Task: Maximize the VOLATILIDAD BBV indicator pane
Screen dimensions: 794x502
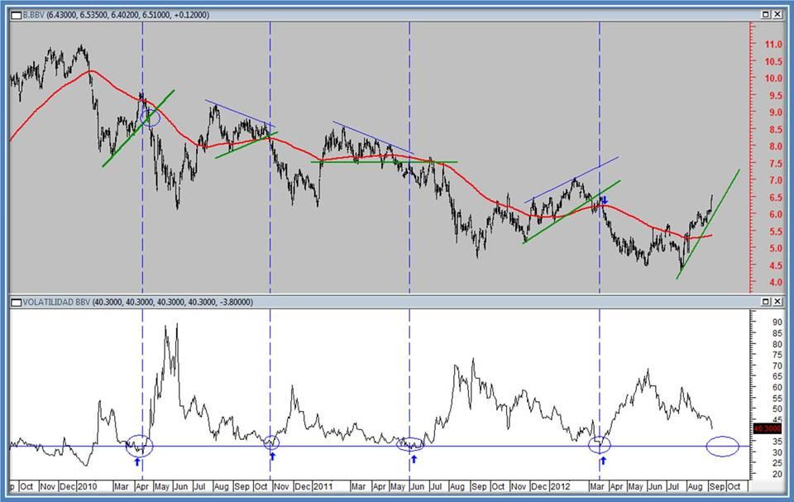Action: [x=766, y=301]
